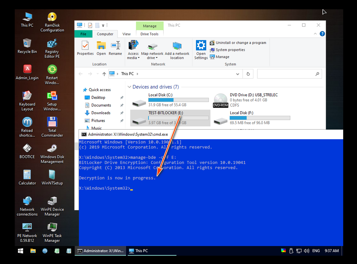Select the Keyboard Layout desktop icon
Viewport: 357px width, 264px height.
click(x=27, y=101)
